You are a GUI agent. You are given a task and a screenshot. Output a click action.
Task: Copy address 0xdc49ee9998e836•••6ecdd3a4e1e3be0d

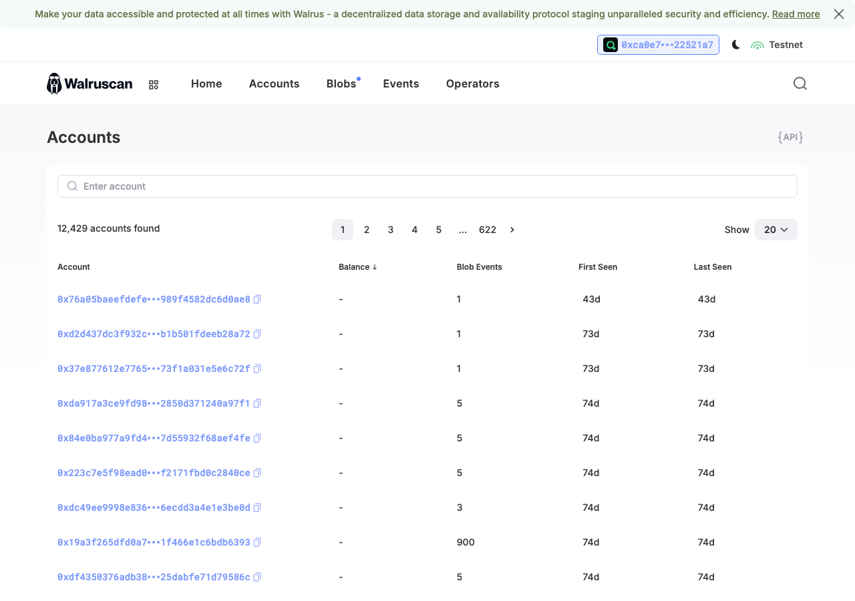(257, 508)
